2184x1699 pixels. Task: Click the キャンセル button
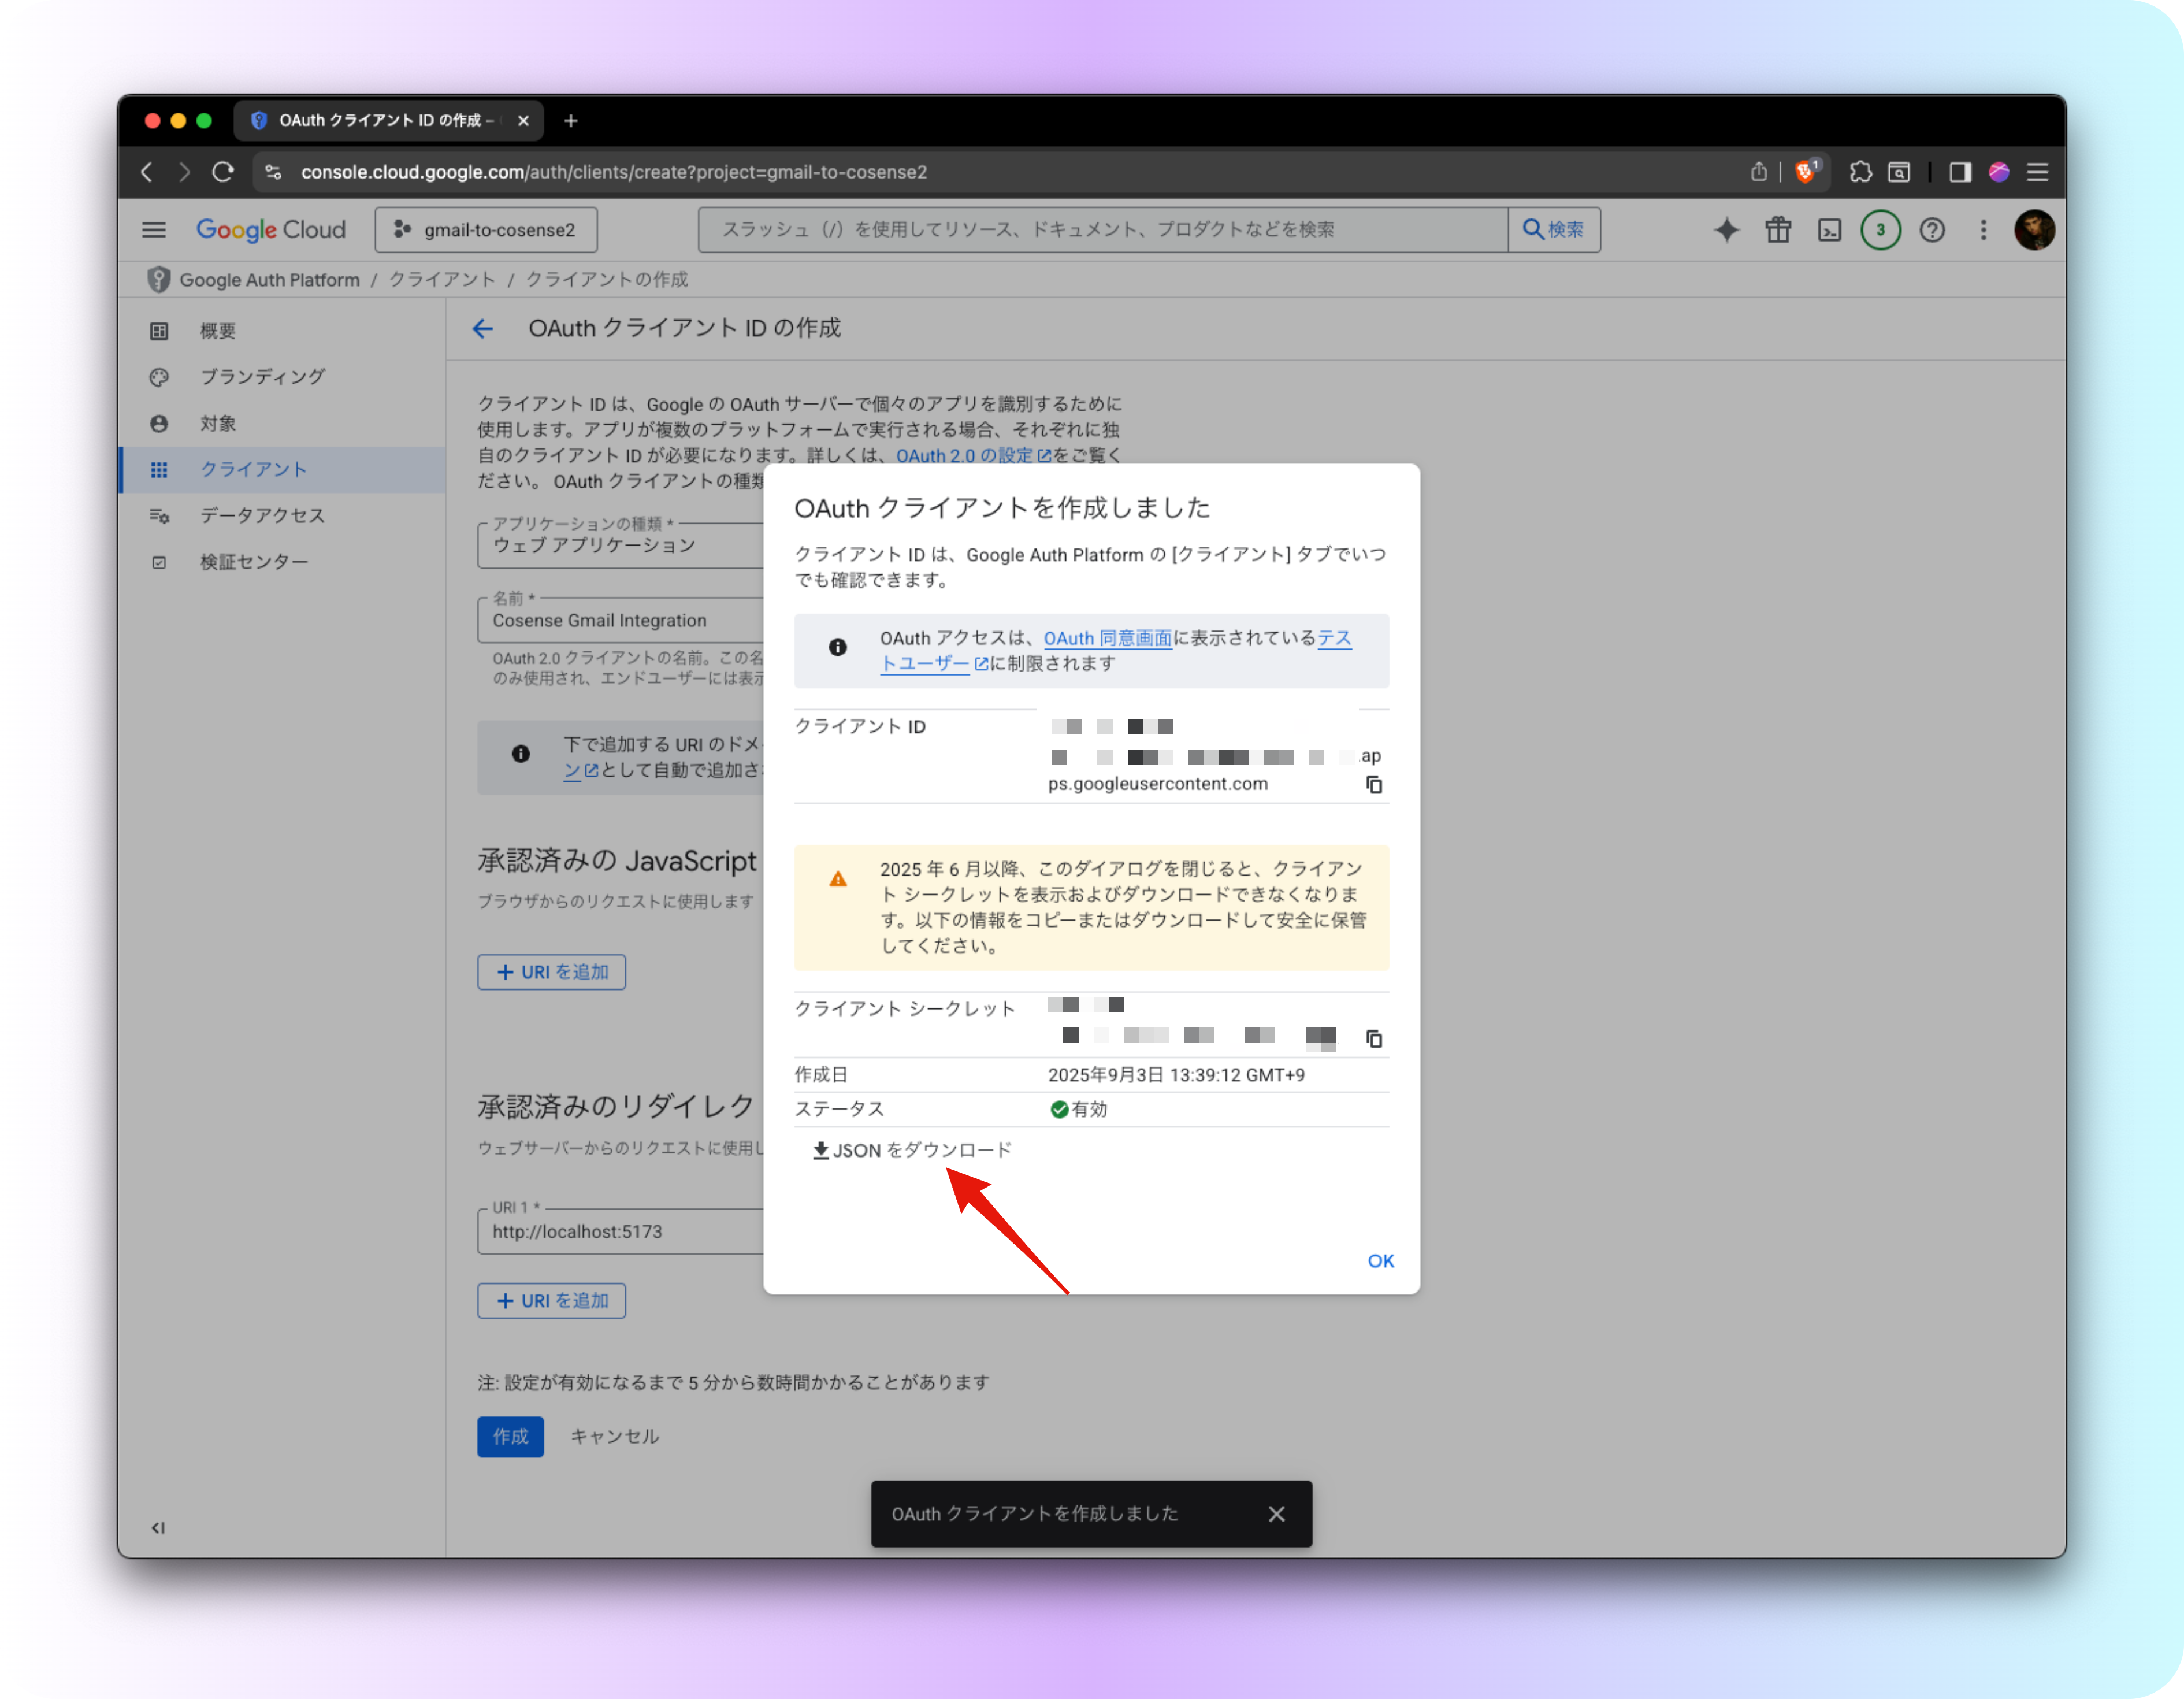pos(614,1437)
